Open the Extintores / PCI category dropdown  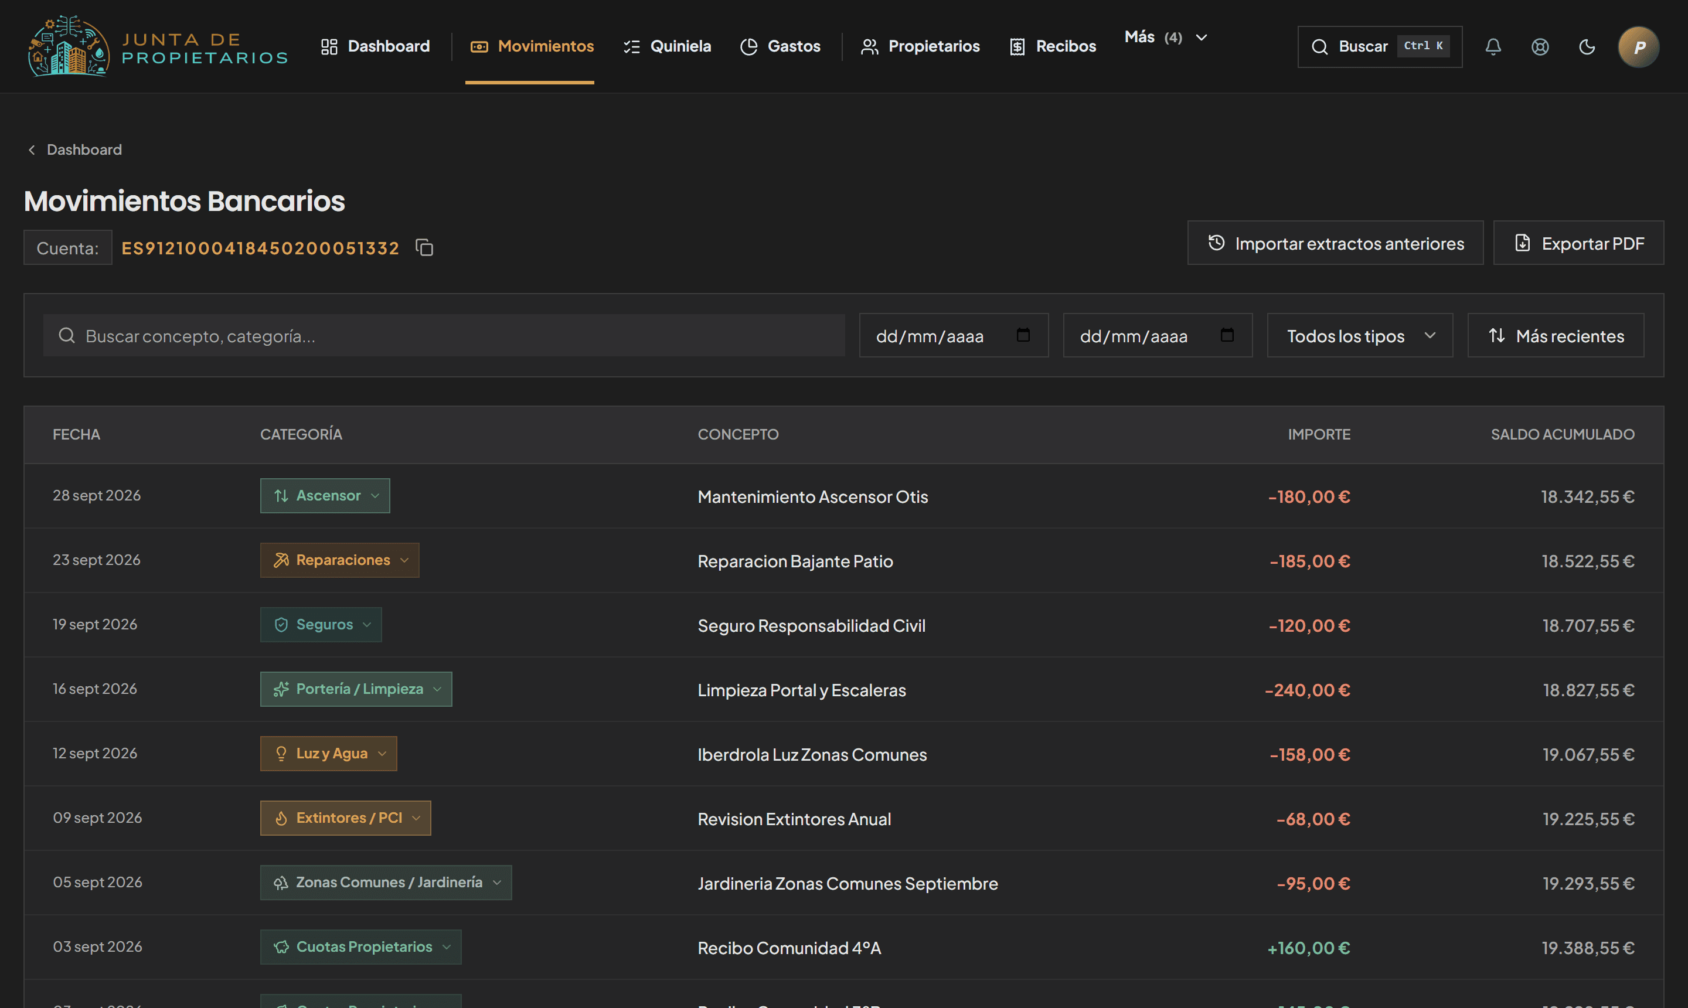point(346,818)
